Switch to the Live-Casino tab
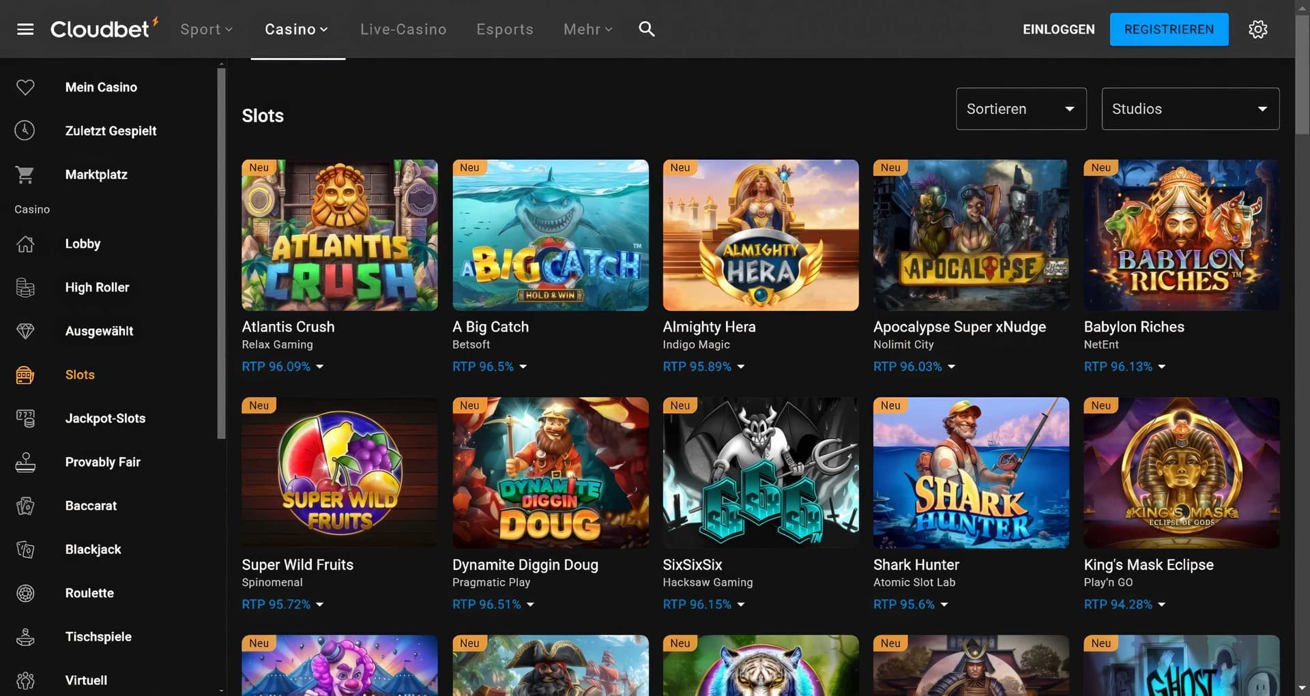This screenshot has width=1310, height=696. 403,29
